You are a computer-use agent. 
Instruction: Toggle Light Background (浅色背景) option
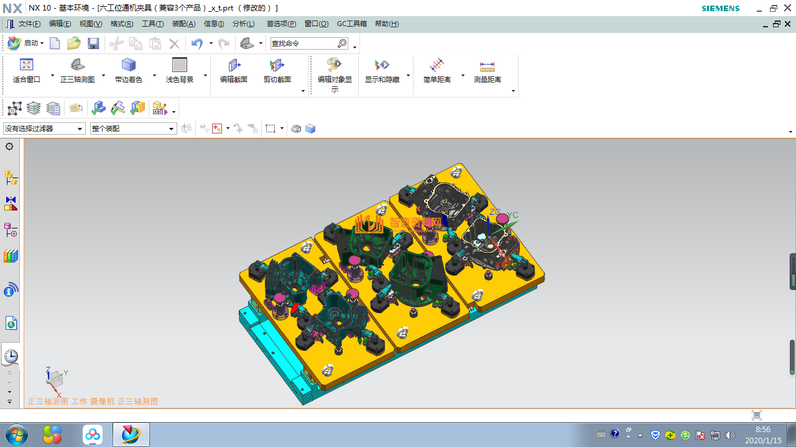(x=180, y=65)
